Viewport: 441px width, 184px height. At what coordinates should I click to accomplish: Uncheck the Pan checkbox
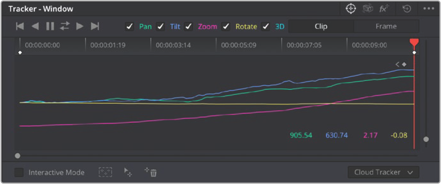pos(129,27)
